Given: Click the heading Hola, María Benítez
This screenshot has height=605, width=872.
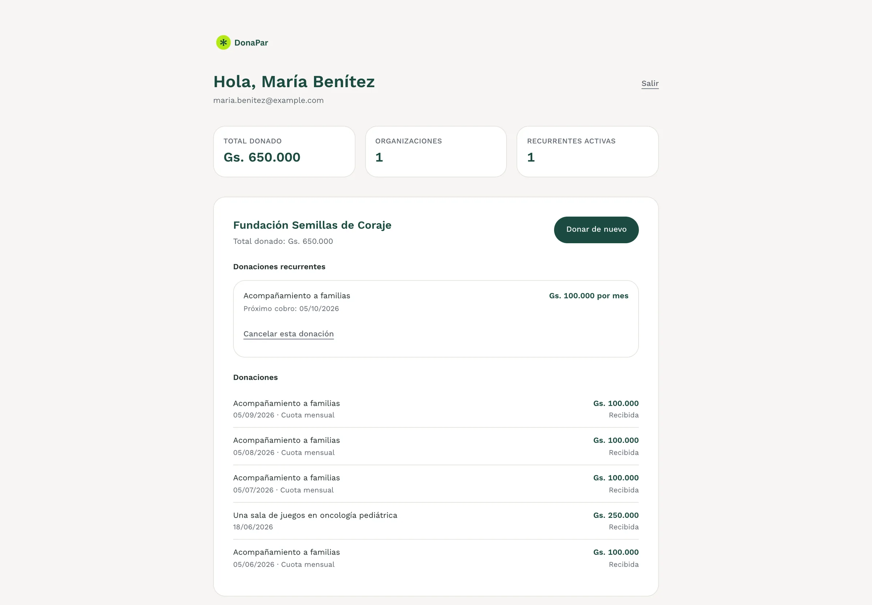Looking at the screenshot, I should tap(294, 82).
